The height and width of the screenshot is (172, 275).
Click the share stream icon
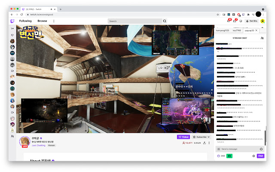point(205,143)
